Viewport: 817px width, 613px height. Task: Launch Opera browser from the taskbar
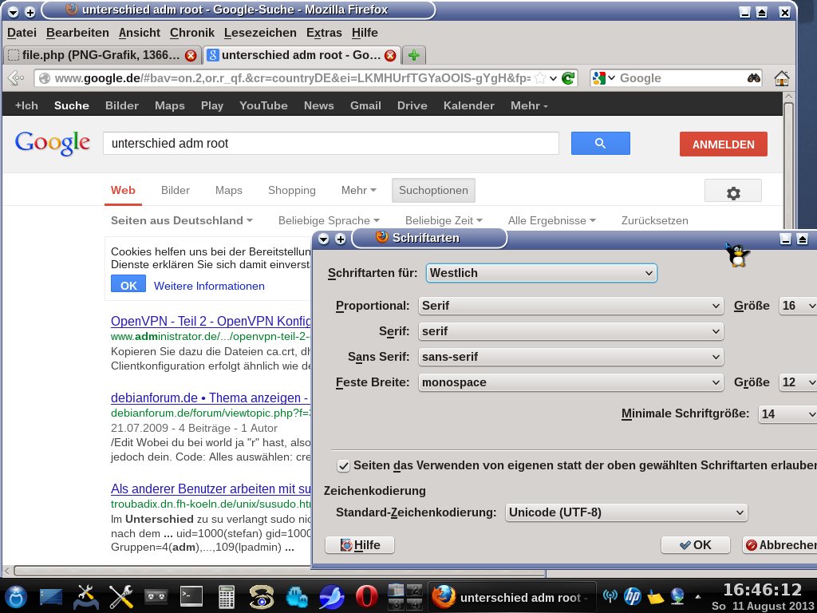point(367,596)
